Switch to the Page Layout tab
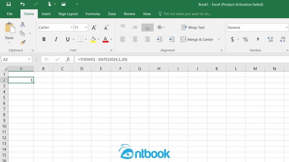Viewport: 289px width, 162px height. 68,14
